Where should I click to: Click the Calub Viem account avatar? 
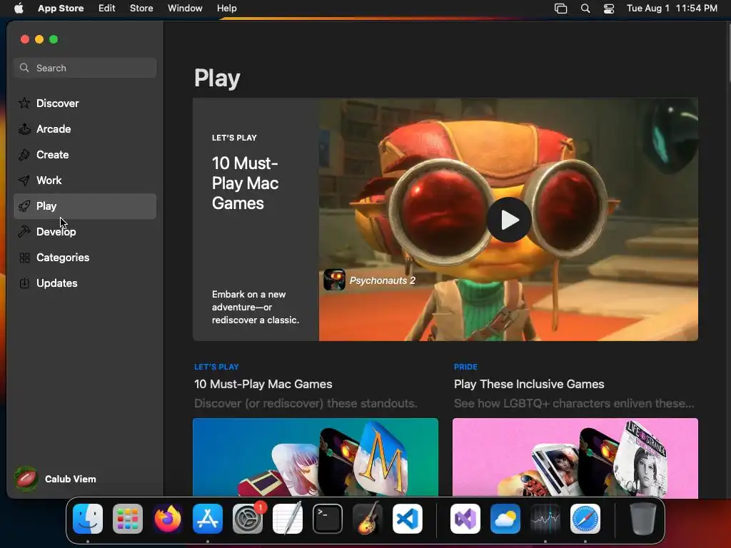26,479
